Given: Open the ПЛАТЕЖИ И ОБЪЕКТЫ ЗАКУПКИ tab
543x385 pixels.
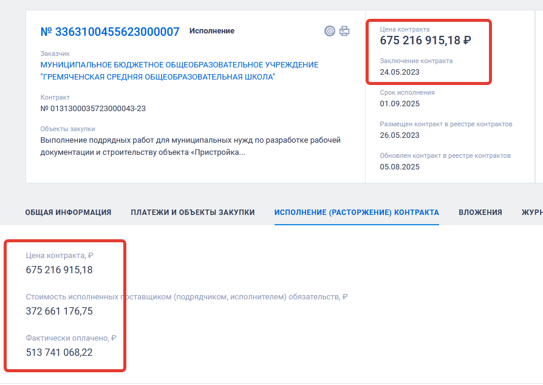Looking at the screenshot, I should tap(193, 213).
